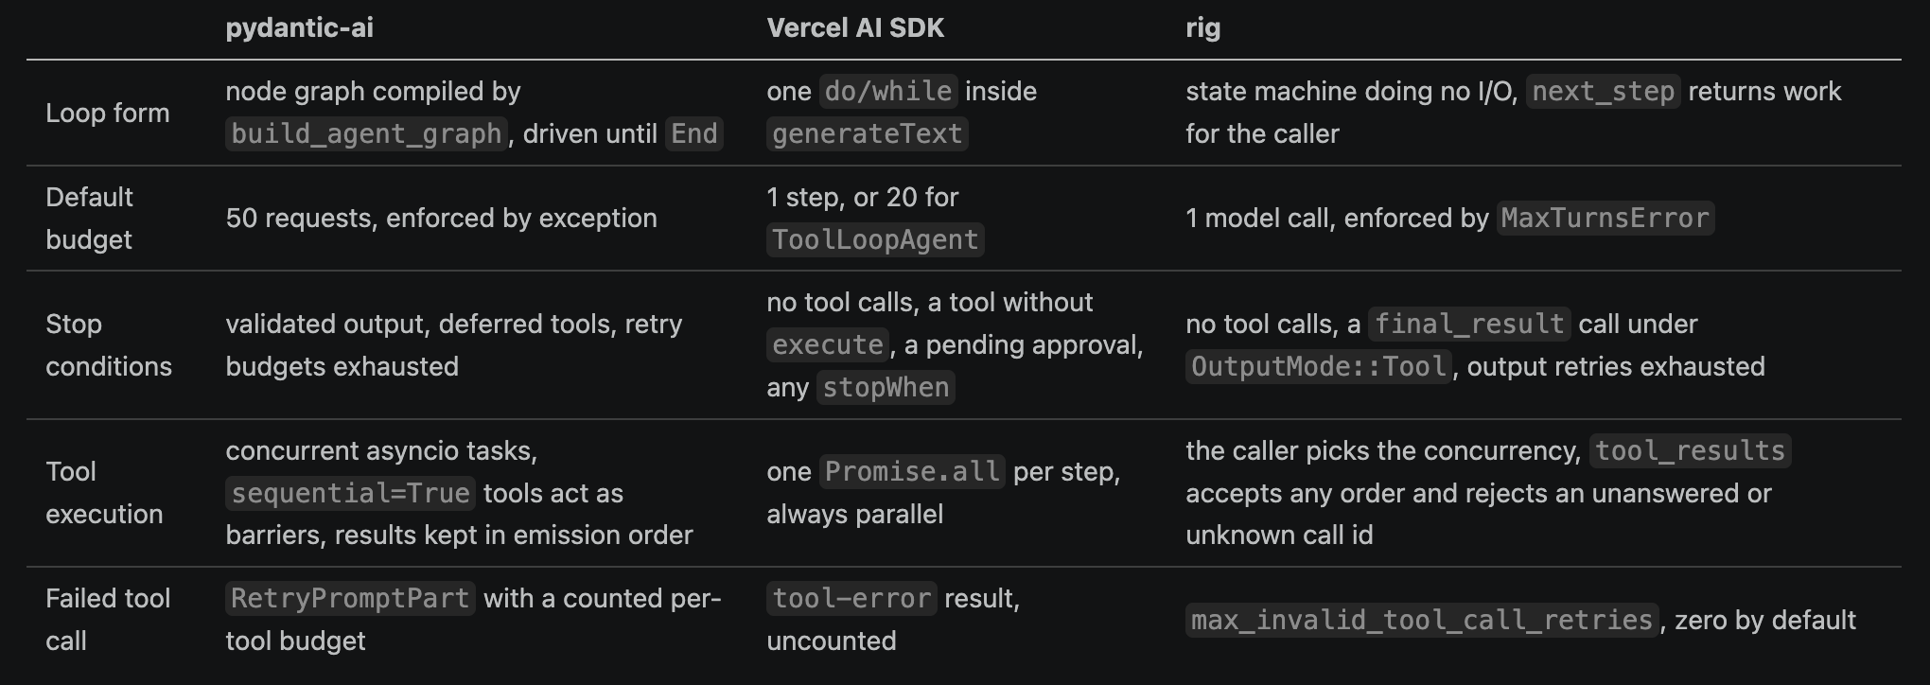The width and height of the screenshot is (1930, 685).
Task: Click the RetryPromptPart code snippet
Action: [x=350, y=598]
